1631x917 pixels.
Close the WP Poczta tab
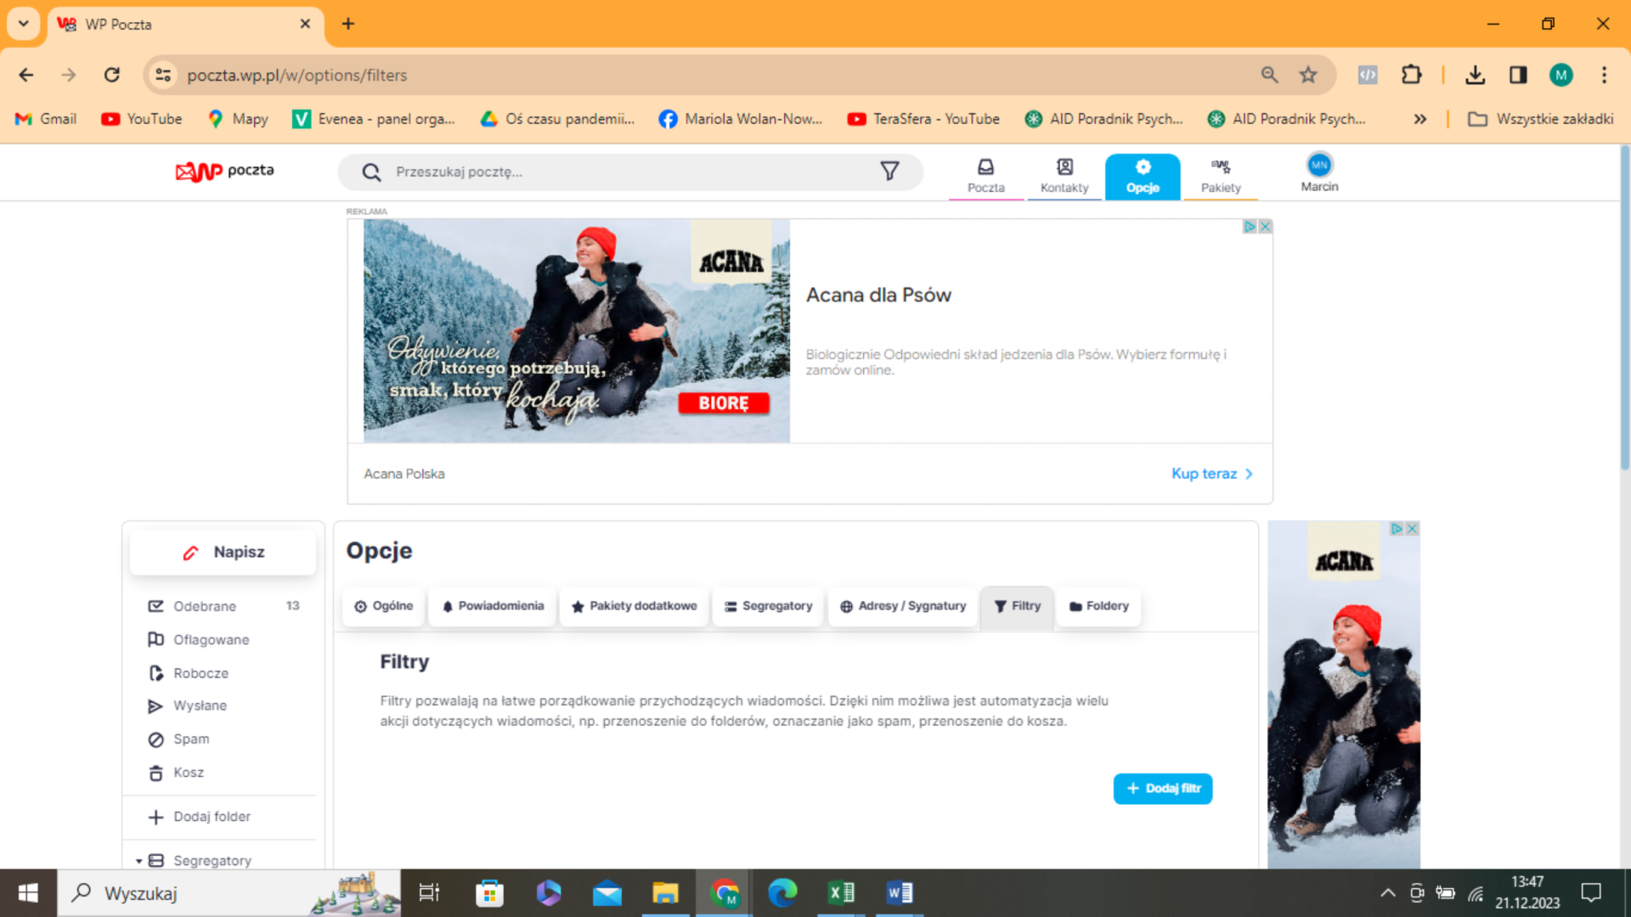305,24
